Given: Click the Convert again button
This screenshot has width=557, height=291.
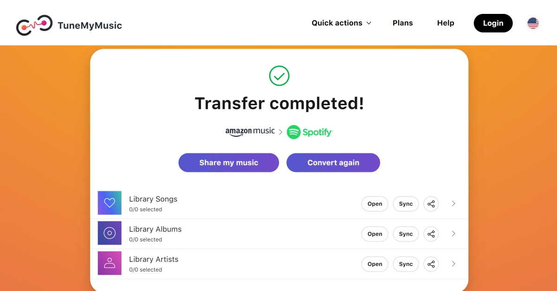Looking at the screenshot, I should (333, 163).
